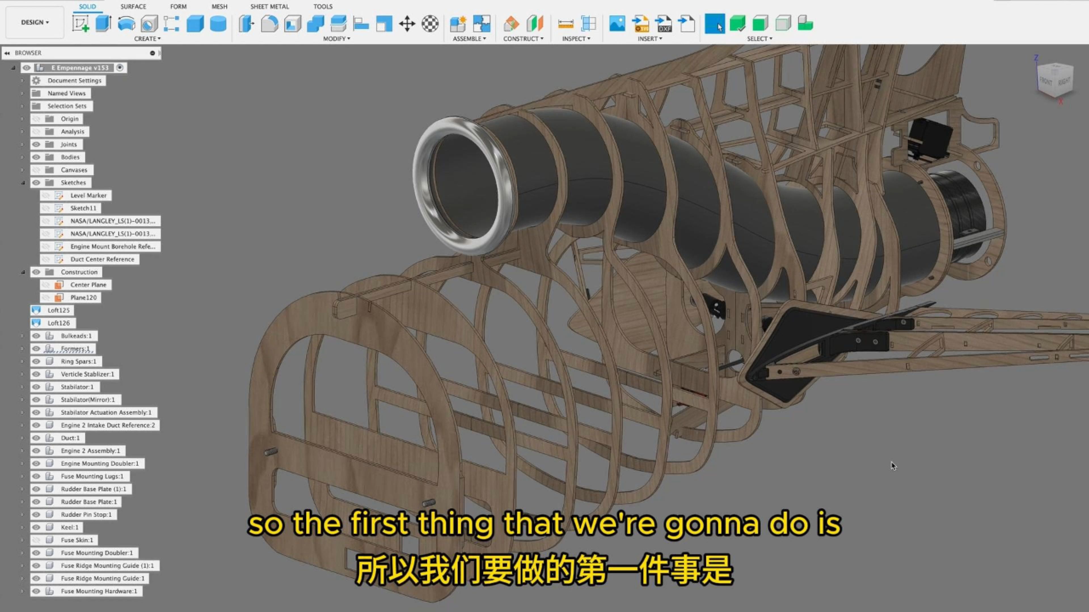
Task: Collapse the Sketches folder in the browser
Action: (24, 182)
